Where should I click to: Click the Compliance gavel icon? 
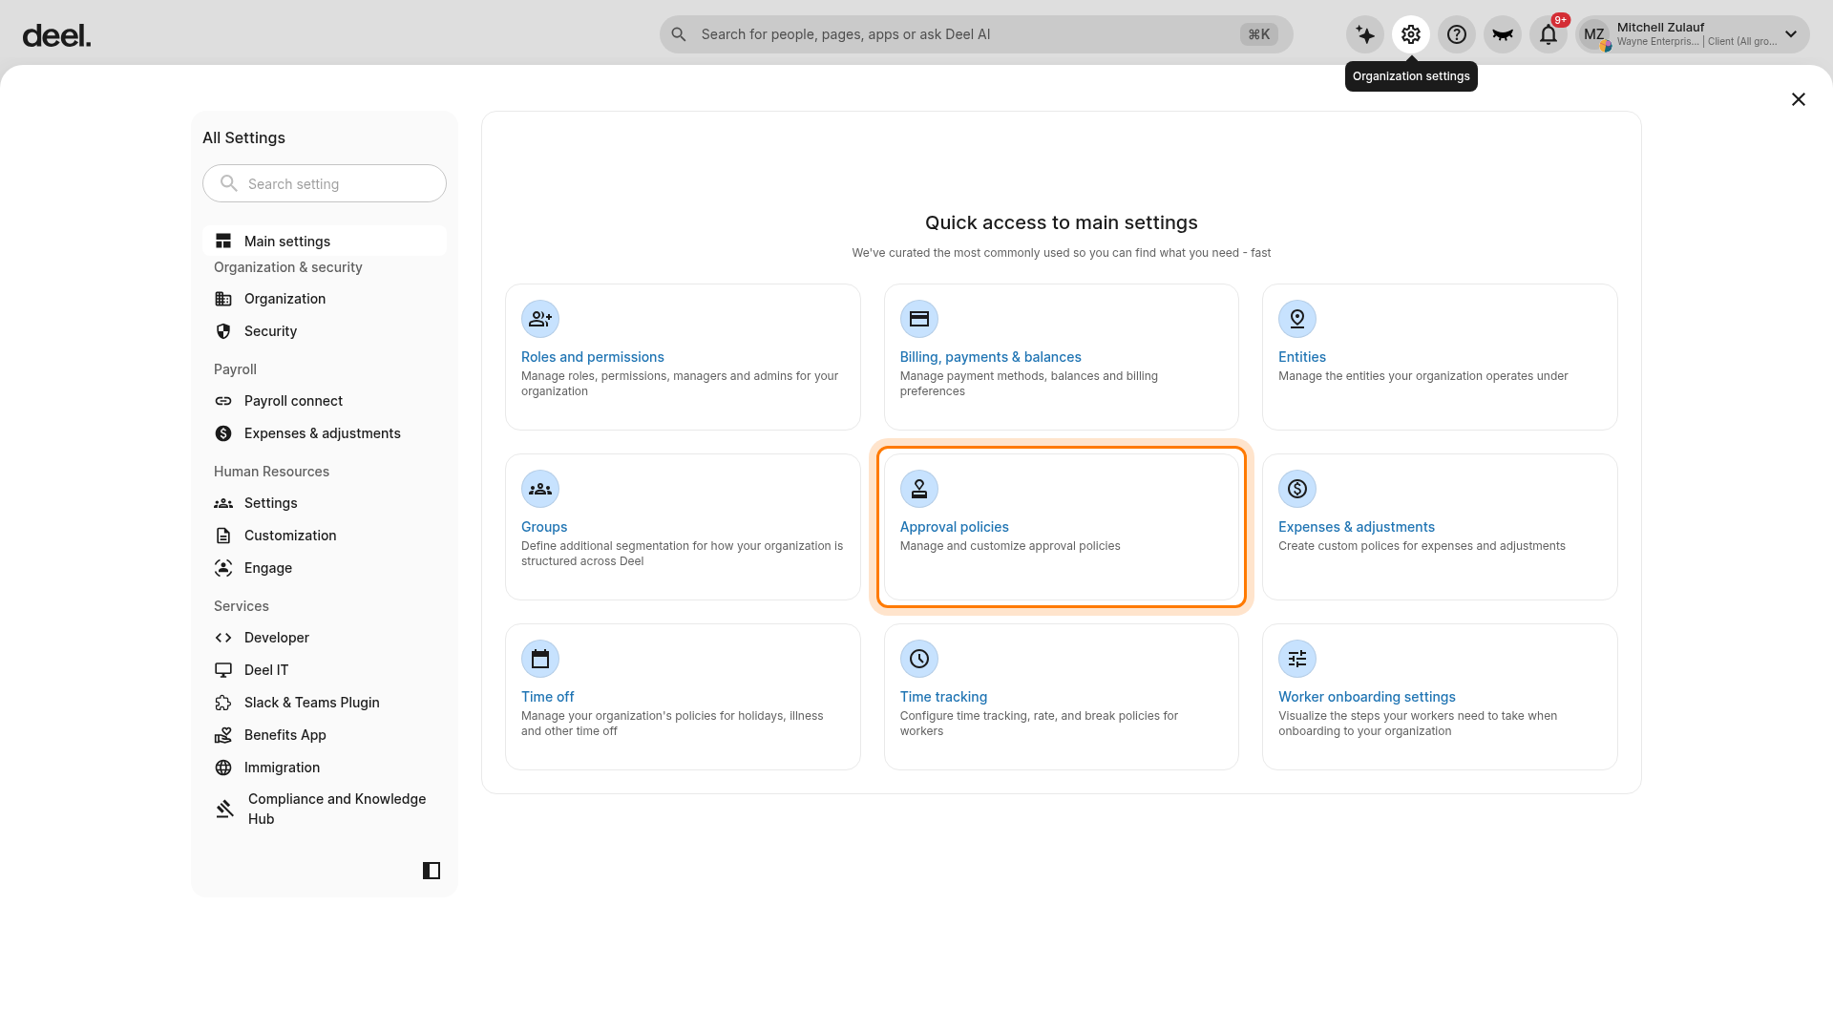point(224,809)
